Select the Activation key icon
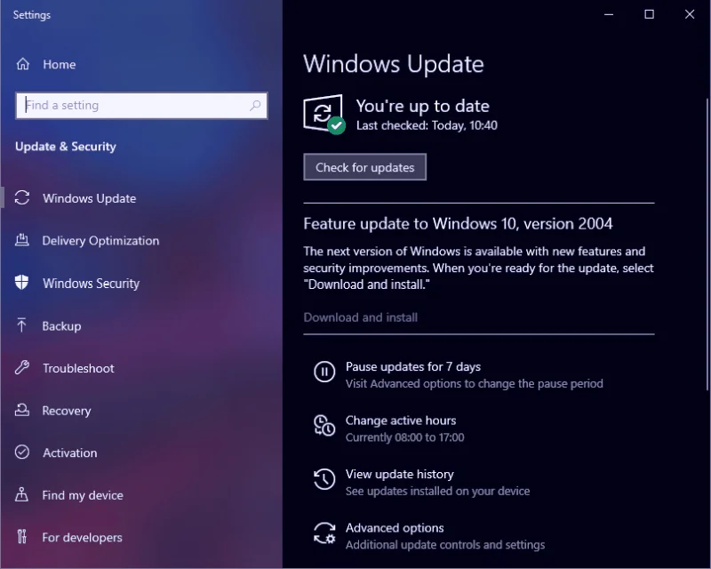The width and height of the screenshot is (711, 569). pos(22,453)
